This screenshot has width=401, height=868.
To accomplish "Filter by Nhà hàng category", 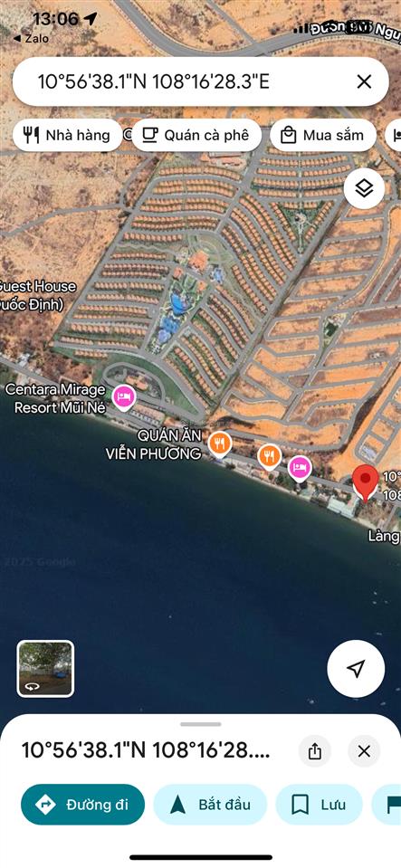I will 67,135.
